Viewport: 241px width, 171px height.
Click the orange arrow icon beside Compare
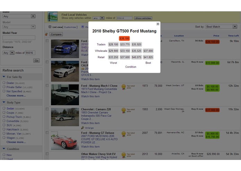(46, 34)
